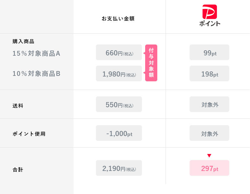Click the 10%対象商品B label
The width and height of the screenshot is (250, 194).
36,74
